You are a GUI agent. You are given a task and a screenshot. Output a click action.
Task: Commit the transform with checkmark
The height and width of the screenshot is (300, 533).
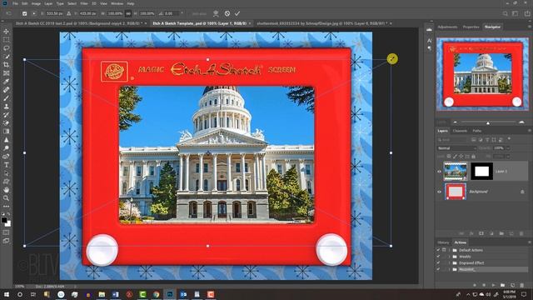pos(237,13)
